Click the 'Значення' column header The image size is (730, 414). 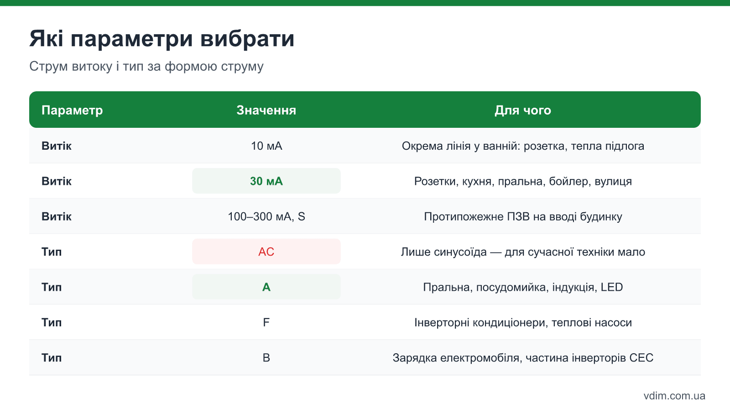click(x=266, y=110)
